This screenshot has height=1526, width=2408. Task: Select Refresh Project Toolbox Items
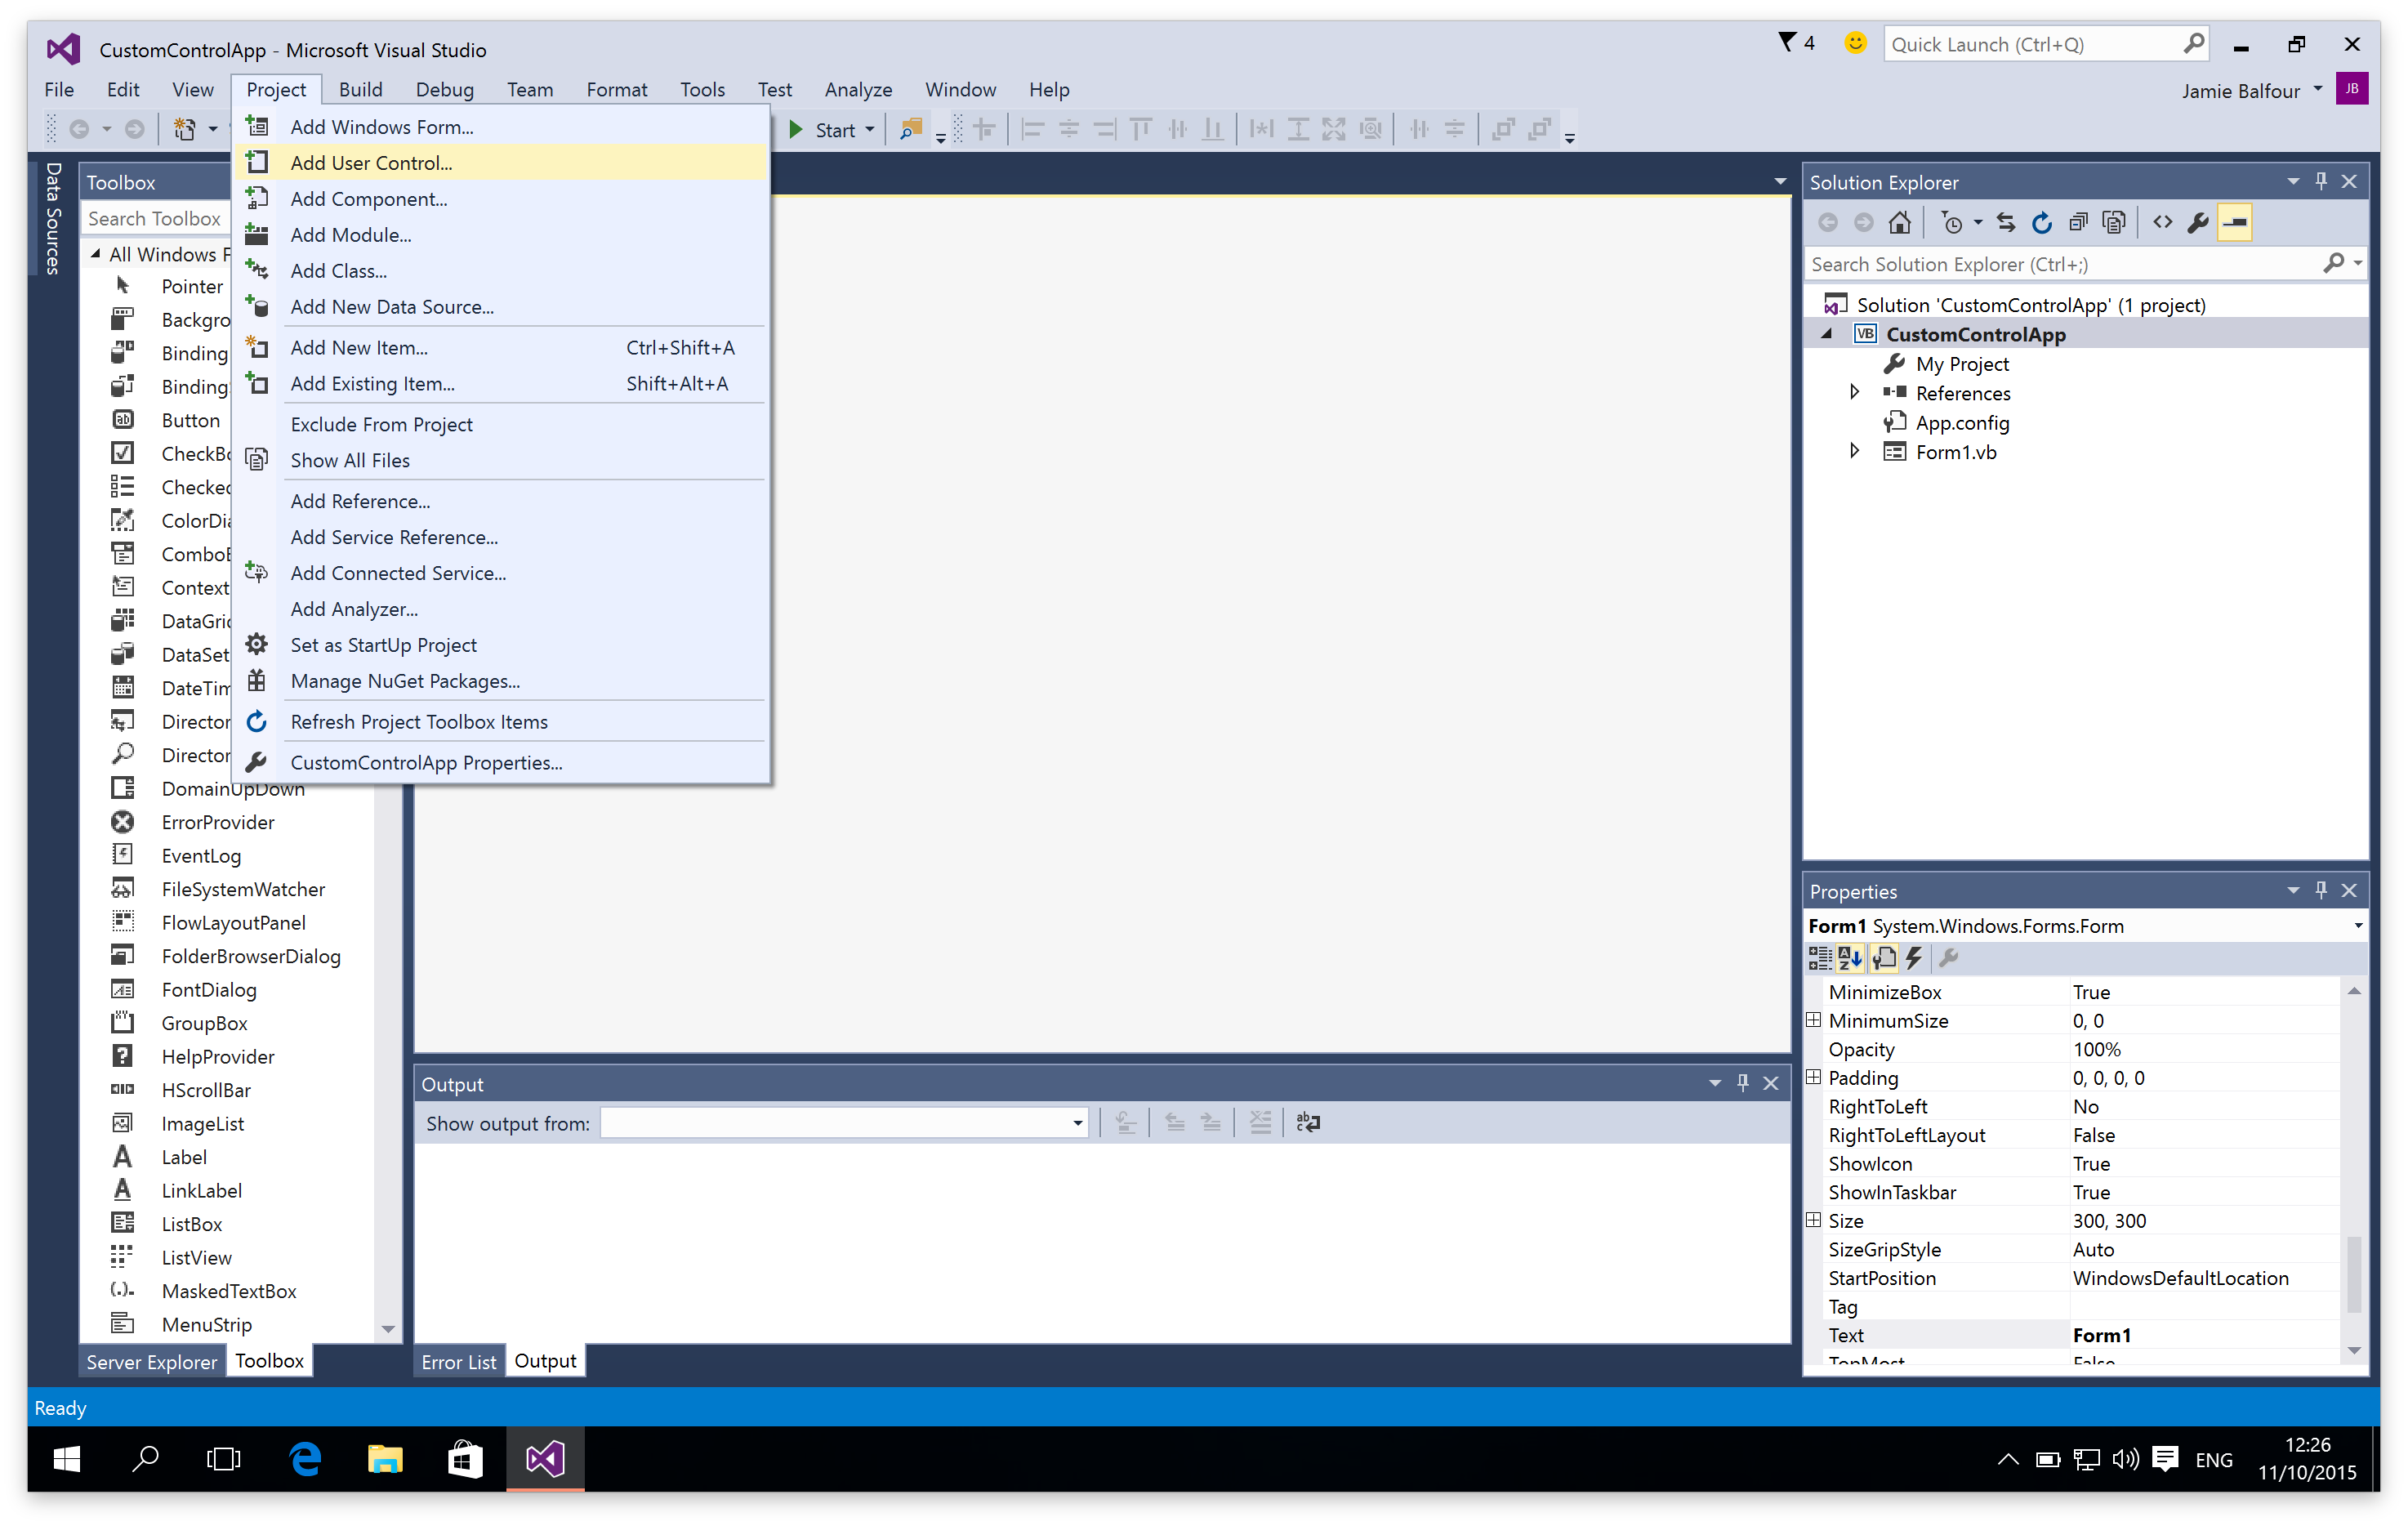[x=502, y=721]
